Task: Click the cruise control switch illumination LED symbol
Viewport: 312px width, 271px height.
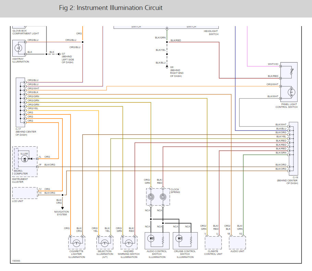Action: tap(180, 238)
